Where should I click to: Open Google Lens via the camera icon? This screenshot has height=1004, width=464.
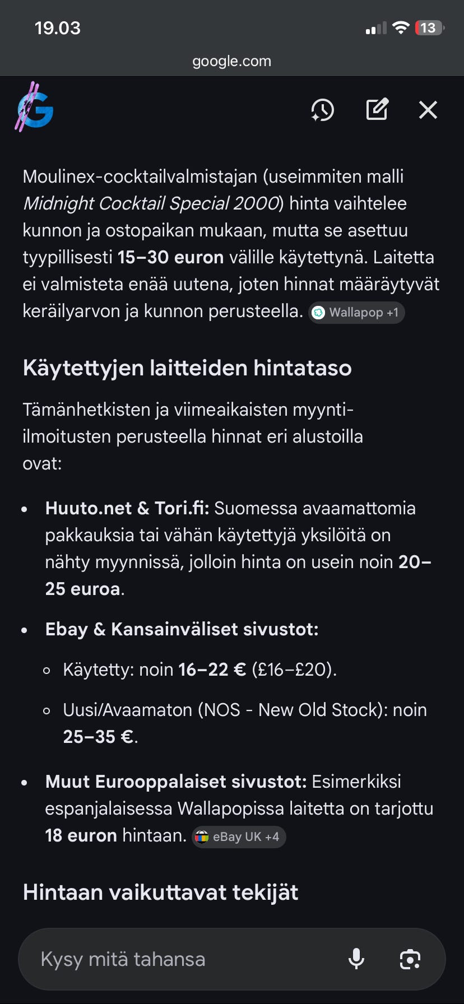(410, 959)
